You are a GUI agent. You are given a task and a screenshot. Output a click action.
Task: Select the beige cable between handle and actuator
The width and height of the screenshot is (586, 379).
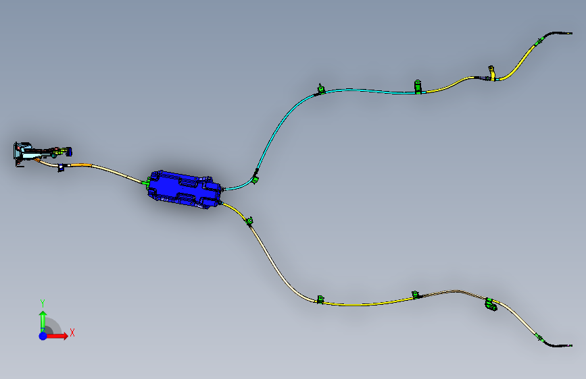click(116, 173)
